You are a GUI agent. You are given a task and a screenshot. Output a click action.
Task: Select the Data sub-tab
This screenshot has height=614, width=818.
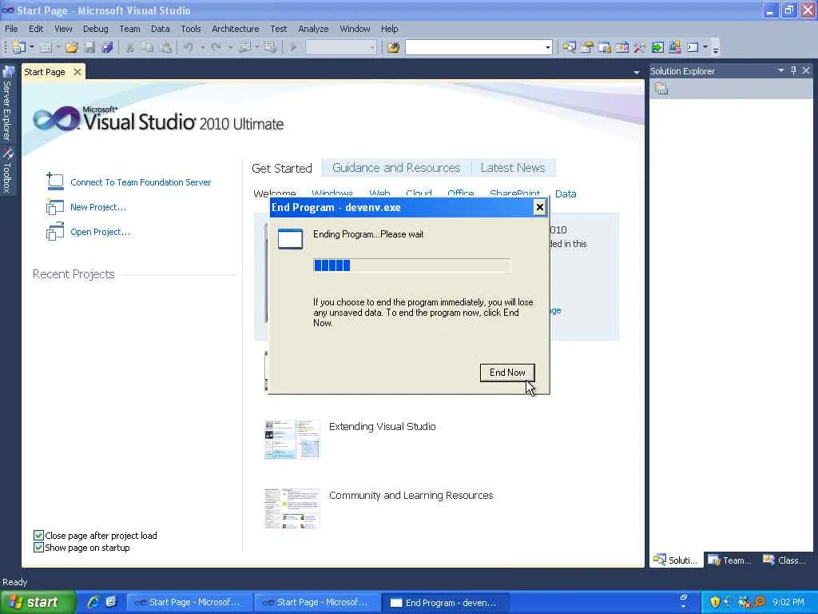pyautogui.click(x=566, y=193)
